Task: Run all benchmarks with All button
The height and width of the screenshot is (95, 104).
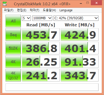Action: [13, 21]
